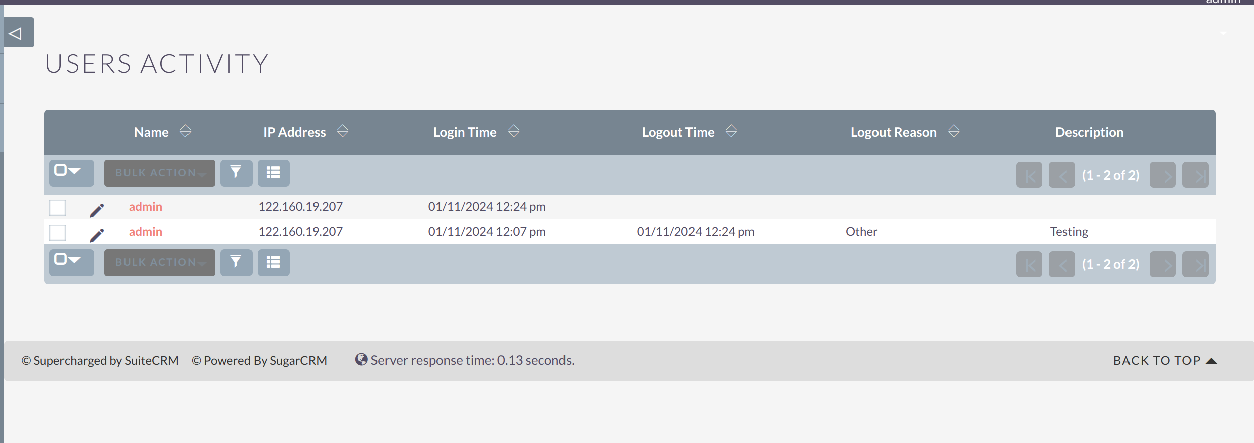Open top select-all checkbox dropdown
The image size is (1254, 443).
(x=71, y=172)
